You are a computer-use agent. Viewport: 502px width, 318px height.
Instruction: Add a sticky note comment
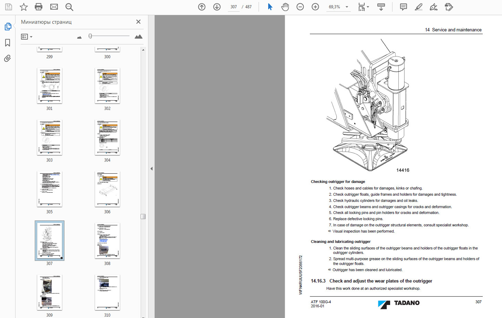(x=403, y=7)
